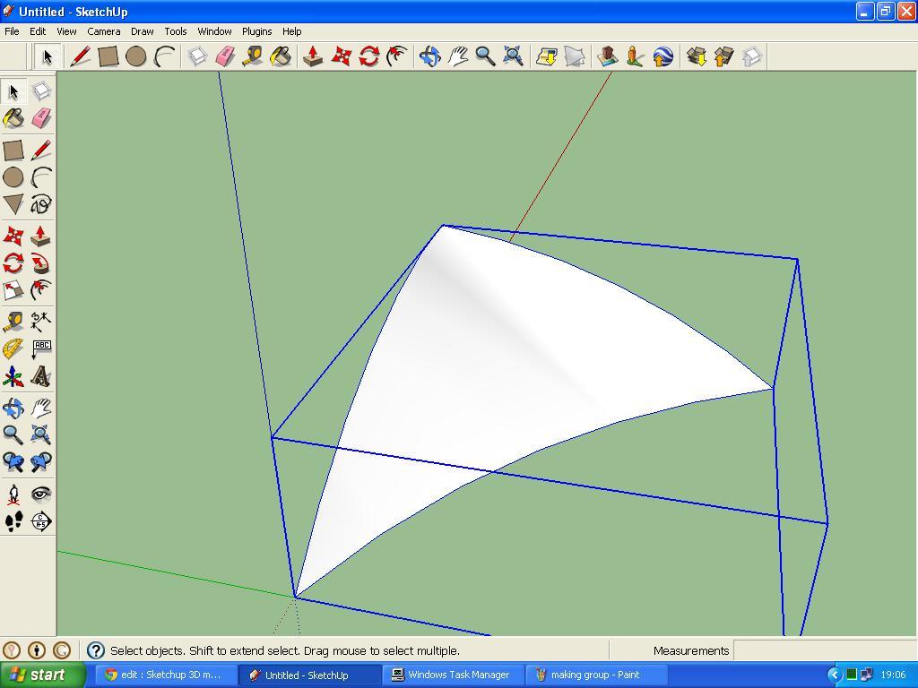Click the Rotate tool in top toolbar
The width and height of the screenshot is (918, 688).
click(368, 56)
